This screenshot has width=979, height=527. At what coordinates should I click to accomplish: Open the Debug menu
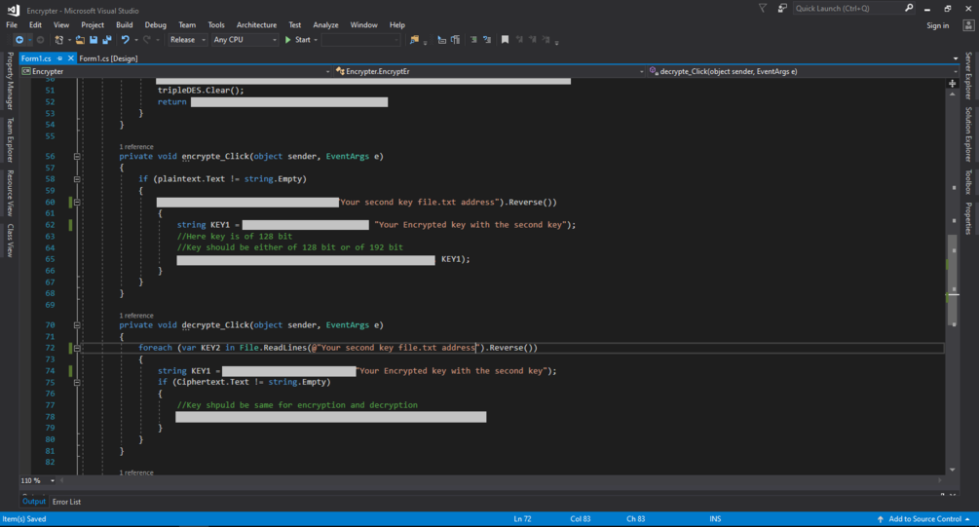pos(156,25)
